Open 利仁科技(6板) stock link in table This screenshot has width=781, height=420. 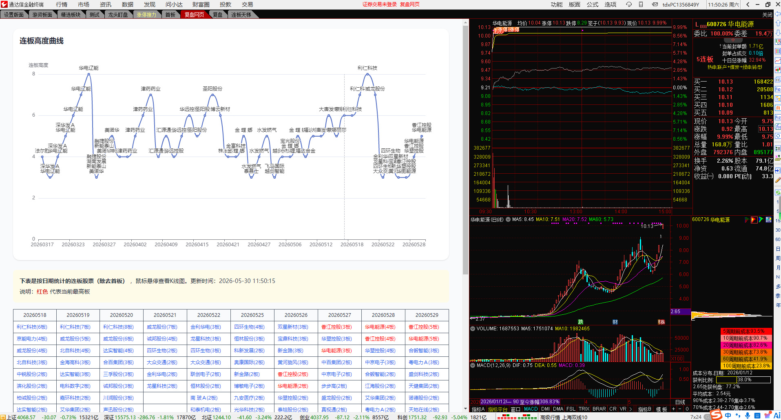point(32,327)
